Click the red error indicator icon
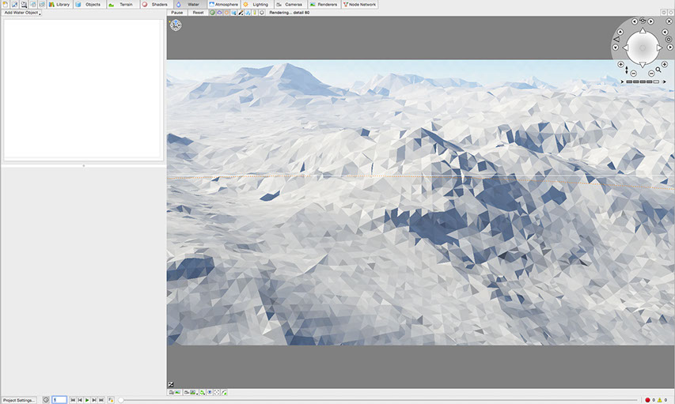Screen dimensions: 675x404 647,400
